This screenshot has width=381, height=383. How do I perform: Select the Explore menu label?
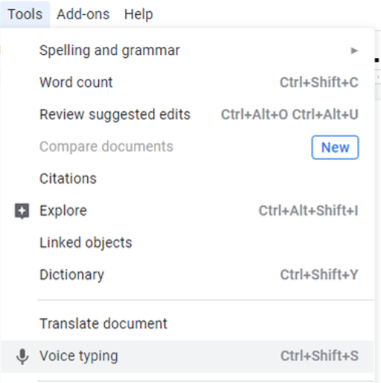point(63,210)
